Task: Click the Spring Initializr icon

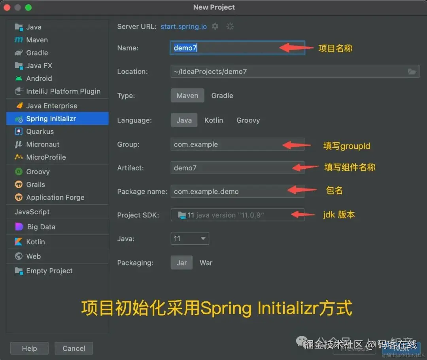Action: (19, 119)
